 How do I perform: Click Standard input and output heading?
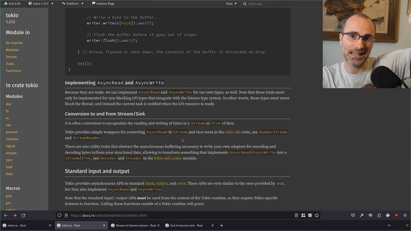97,171
